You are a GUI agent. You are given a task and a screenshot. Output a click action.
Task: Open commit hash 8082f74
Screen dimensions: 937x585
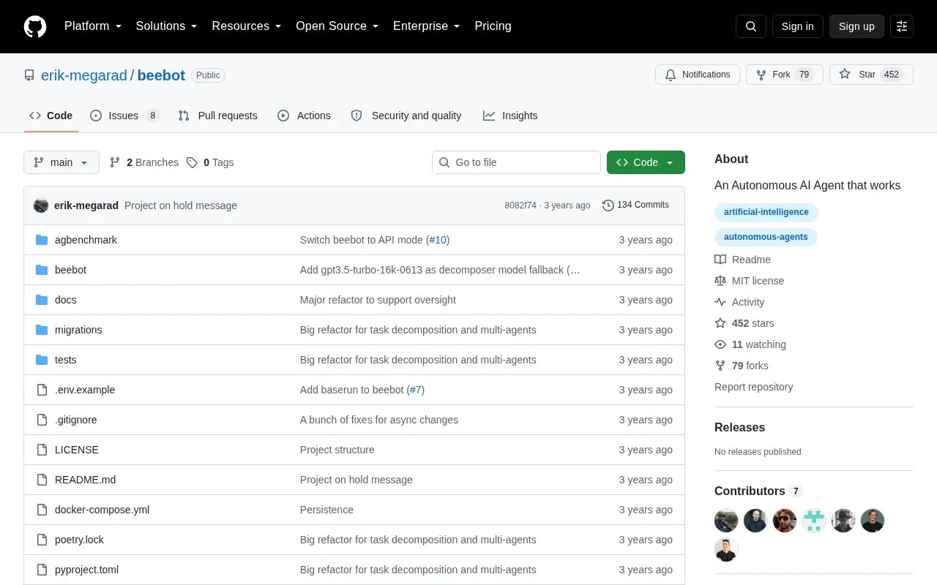(520, 205)
